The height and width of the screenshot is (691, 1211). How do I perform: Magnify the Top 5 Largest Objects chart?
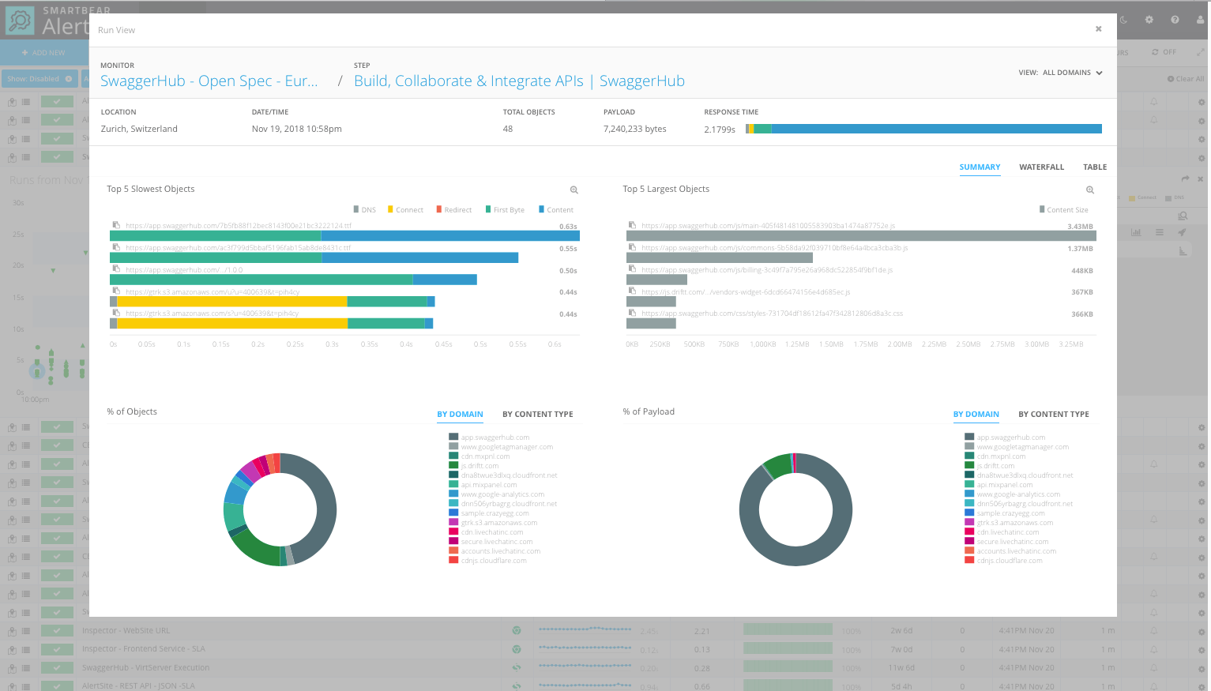point(1090,190)
